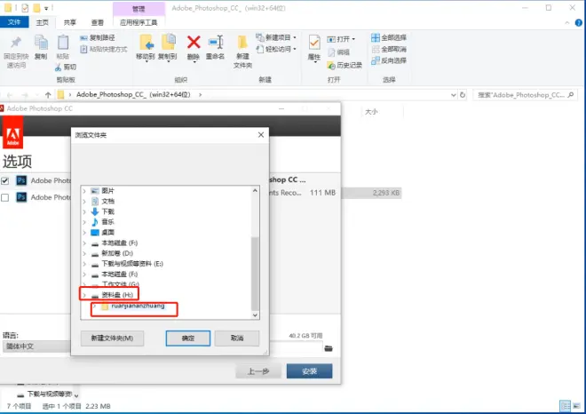This screenshot has height=414, width=586.
Task: Click the 上一步 (Back) installer button
Action: (258, 371)
